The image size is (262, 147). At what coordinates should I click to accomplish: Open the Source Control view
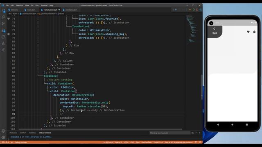[x=3, y=24]
